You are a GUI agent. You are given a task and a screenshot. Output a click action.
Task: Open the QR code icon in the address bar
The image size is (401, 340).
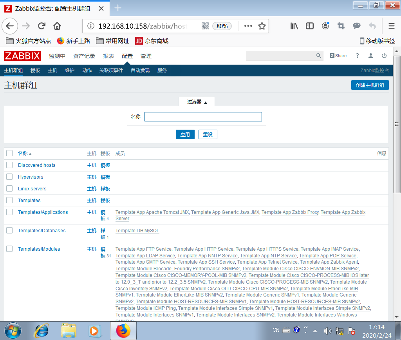[205, 26]
